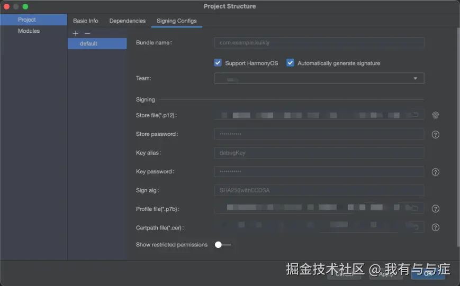Click the Key alias field

pyautogui.click(x=319, y=153)
